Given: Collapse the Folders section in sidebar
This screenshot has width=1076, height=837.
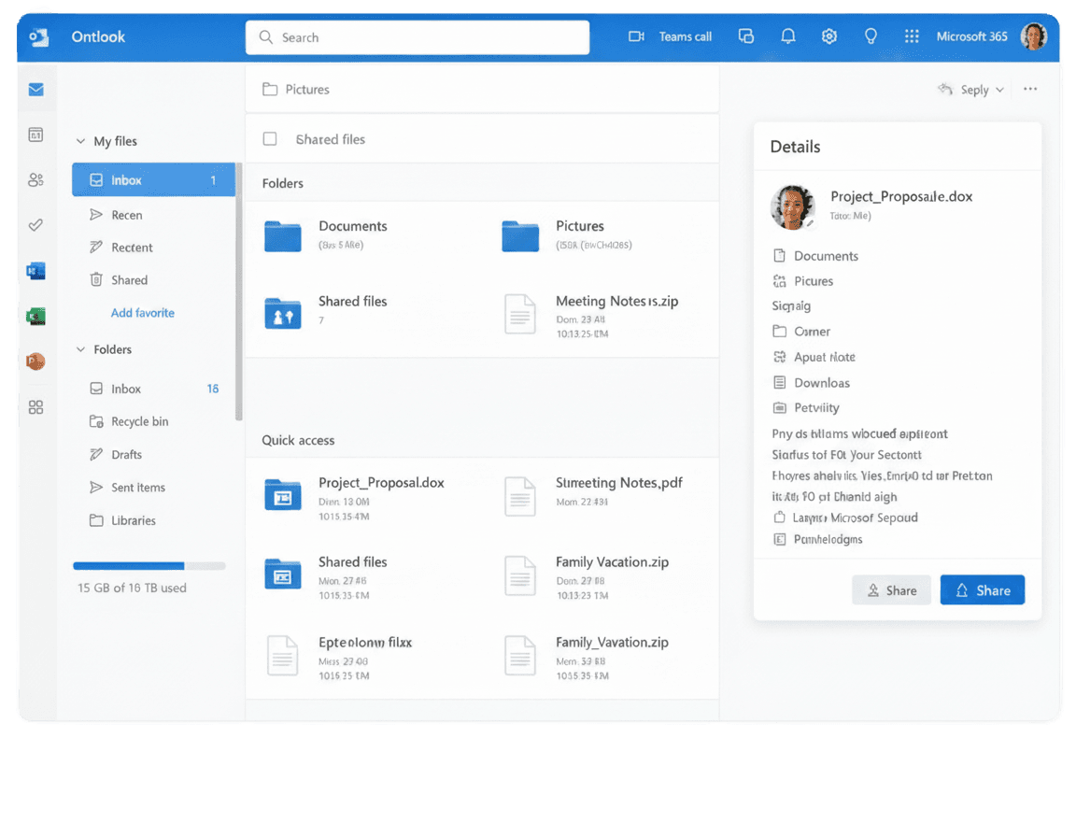Looking at the screenshot, I should click(x=80, y=349).
